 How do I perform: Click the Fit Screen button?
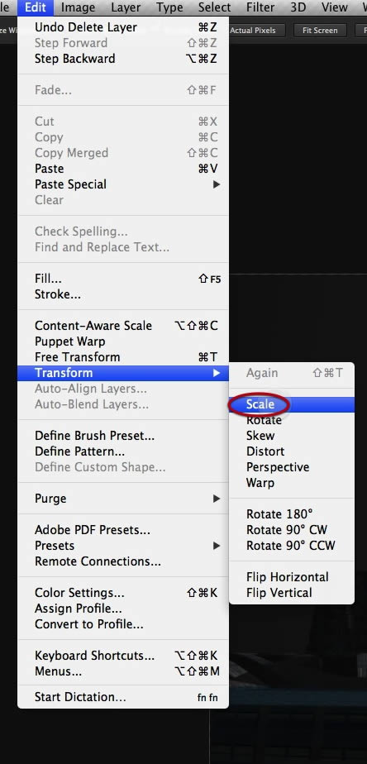(320, 31)
